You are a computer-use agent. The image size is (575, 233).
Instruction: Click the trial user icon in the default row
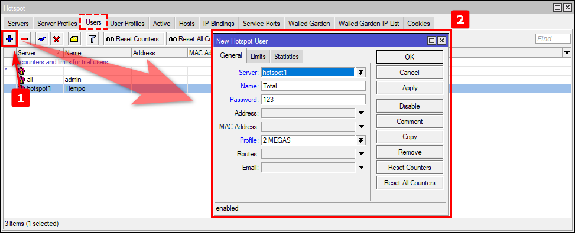[22, 71]
